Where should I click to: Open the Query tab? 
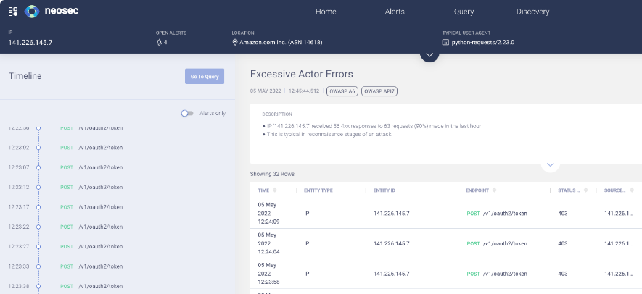tap(464, 12)
